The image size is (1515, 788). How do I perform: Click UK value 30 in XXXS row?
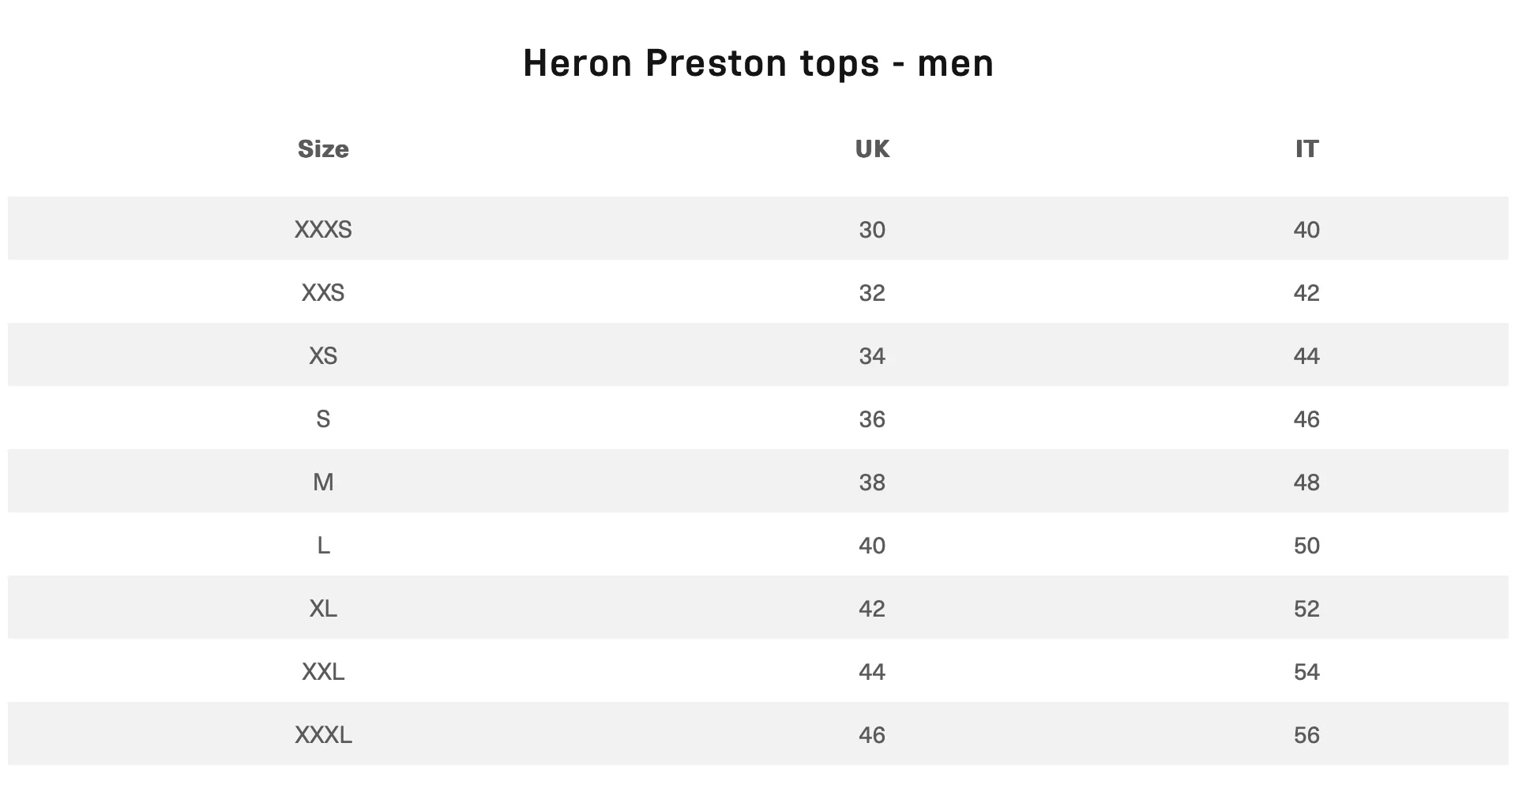pyautogui.click(x=872, y=230)
